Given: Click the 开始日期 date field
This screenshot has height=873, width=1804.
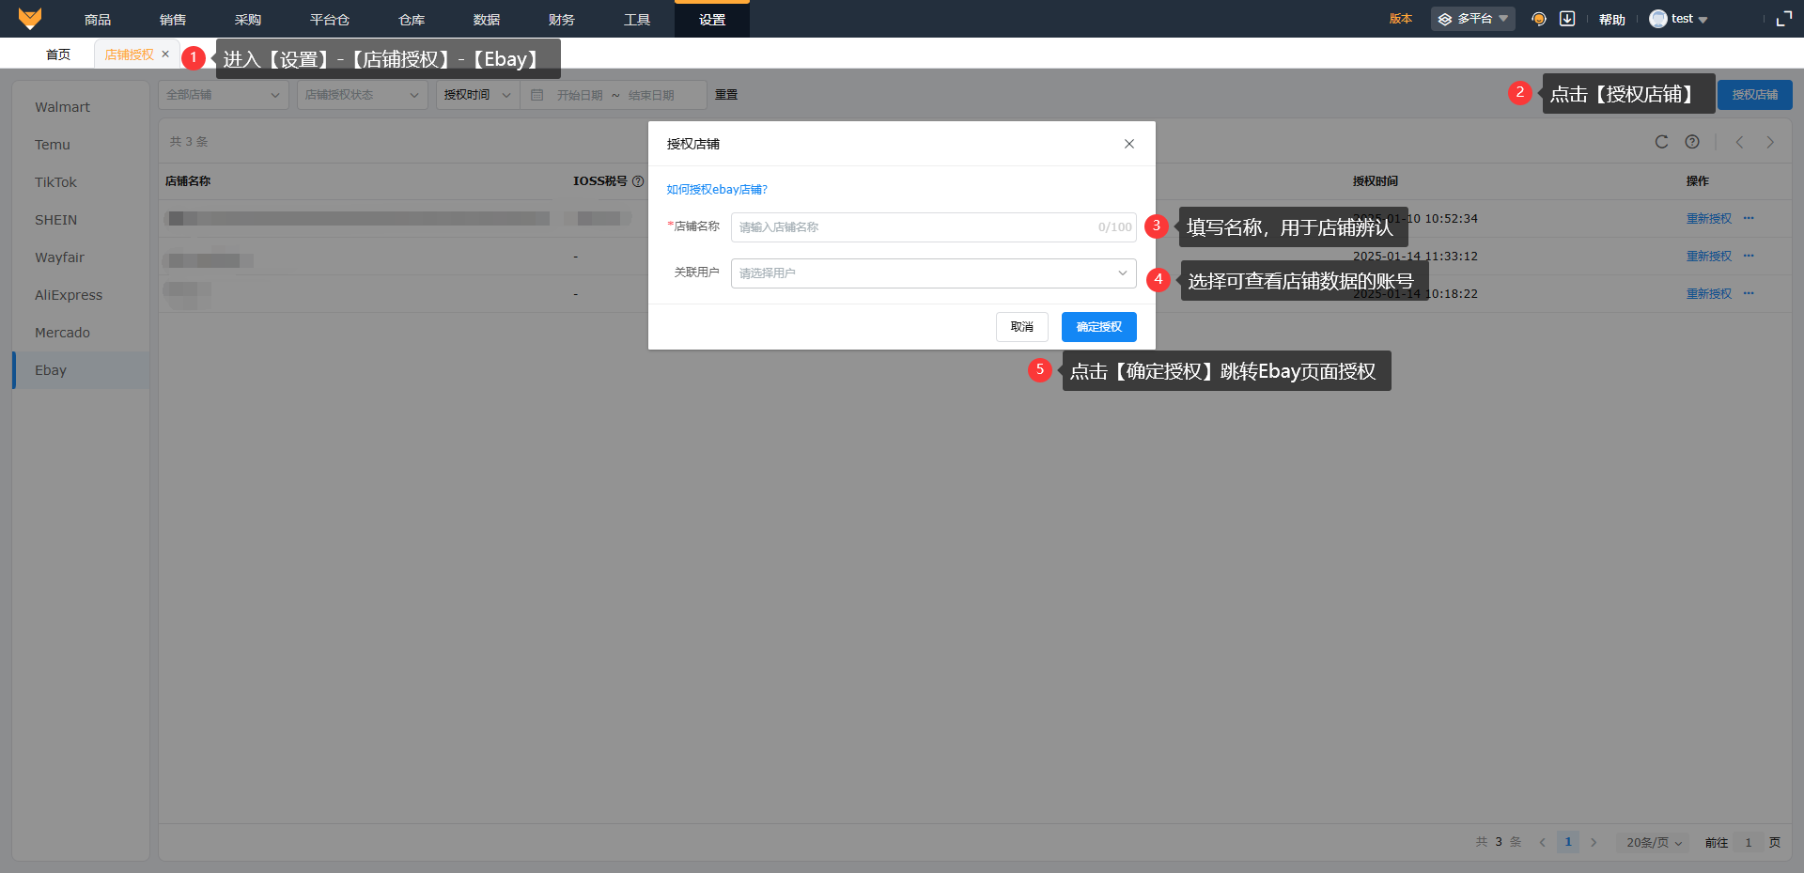Looking at the screenshot, I should click(580, 95).
